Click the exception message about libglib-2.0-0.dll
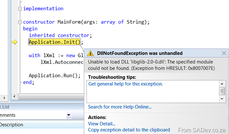 151,65
